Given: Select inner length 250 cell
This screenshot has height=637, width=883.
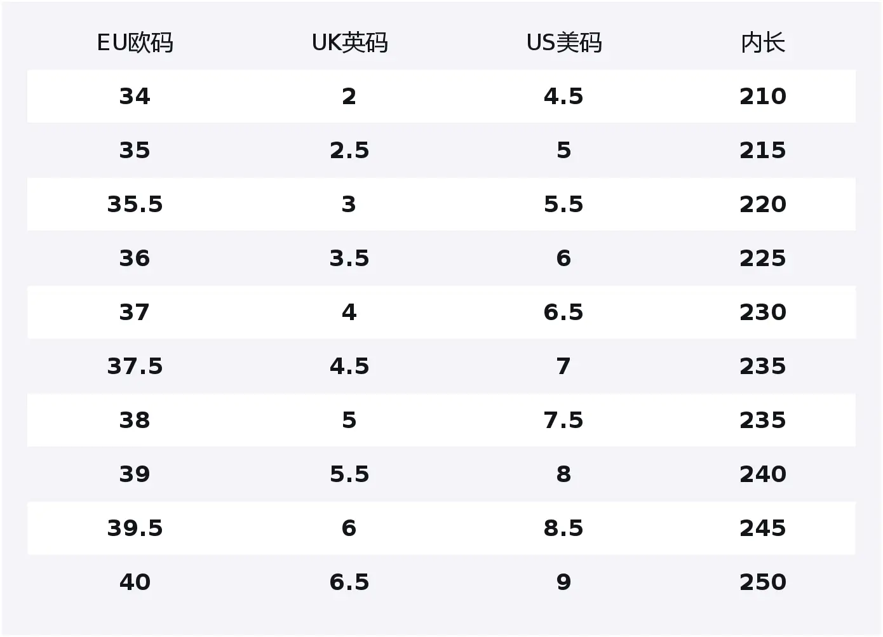Looking at the screenshot, I should (x=762, y=582).
